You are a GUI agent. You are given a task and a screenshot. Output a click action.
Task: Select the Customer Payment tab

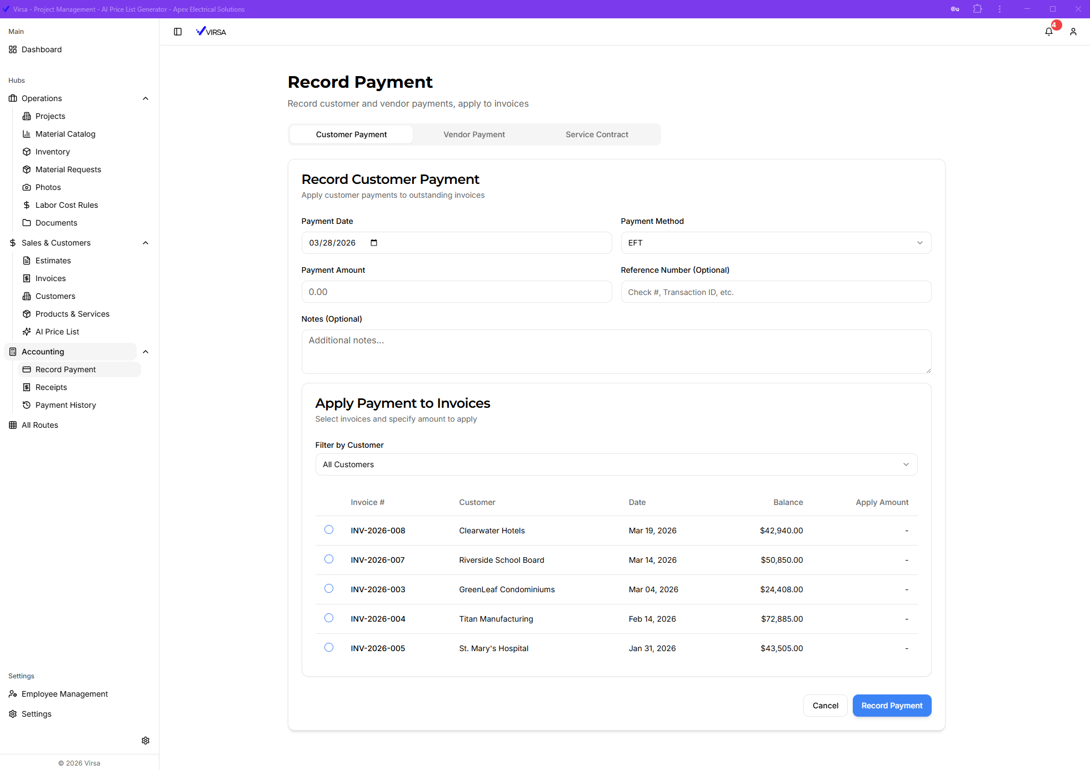coord(351,134)
